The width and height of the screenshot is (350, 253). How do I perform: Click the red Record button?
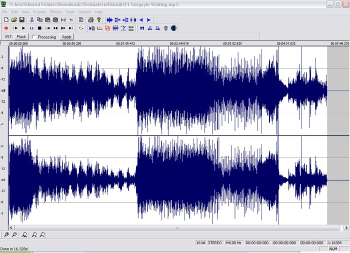(6, 28)
